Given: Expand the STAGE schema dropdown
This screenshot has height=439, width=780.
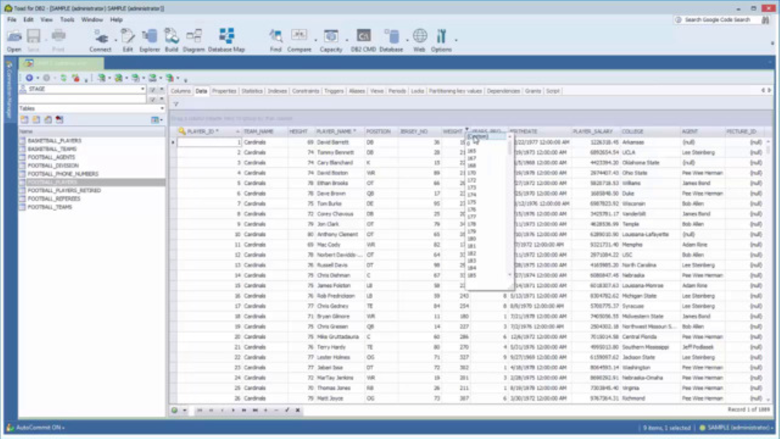Looking at the screenshot, I should pyautogui.click(x=142, y=88).
